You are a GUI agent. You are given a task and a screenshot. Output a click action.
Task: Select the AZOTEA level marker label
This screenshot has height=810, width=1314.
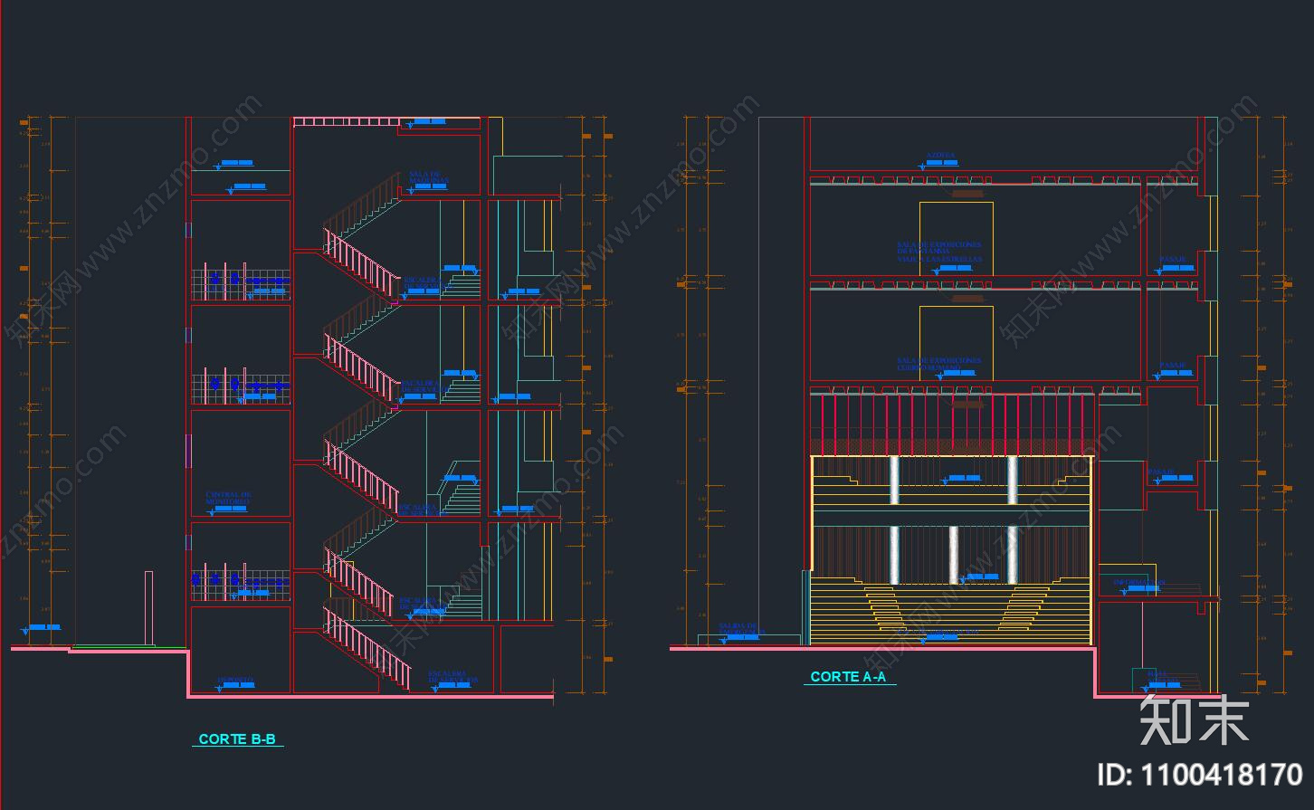point(940,157)
